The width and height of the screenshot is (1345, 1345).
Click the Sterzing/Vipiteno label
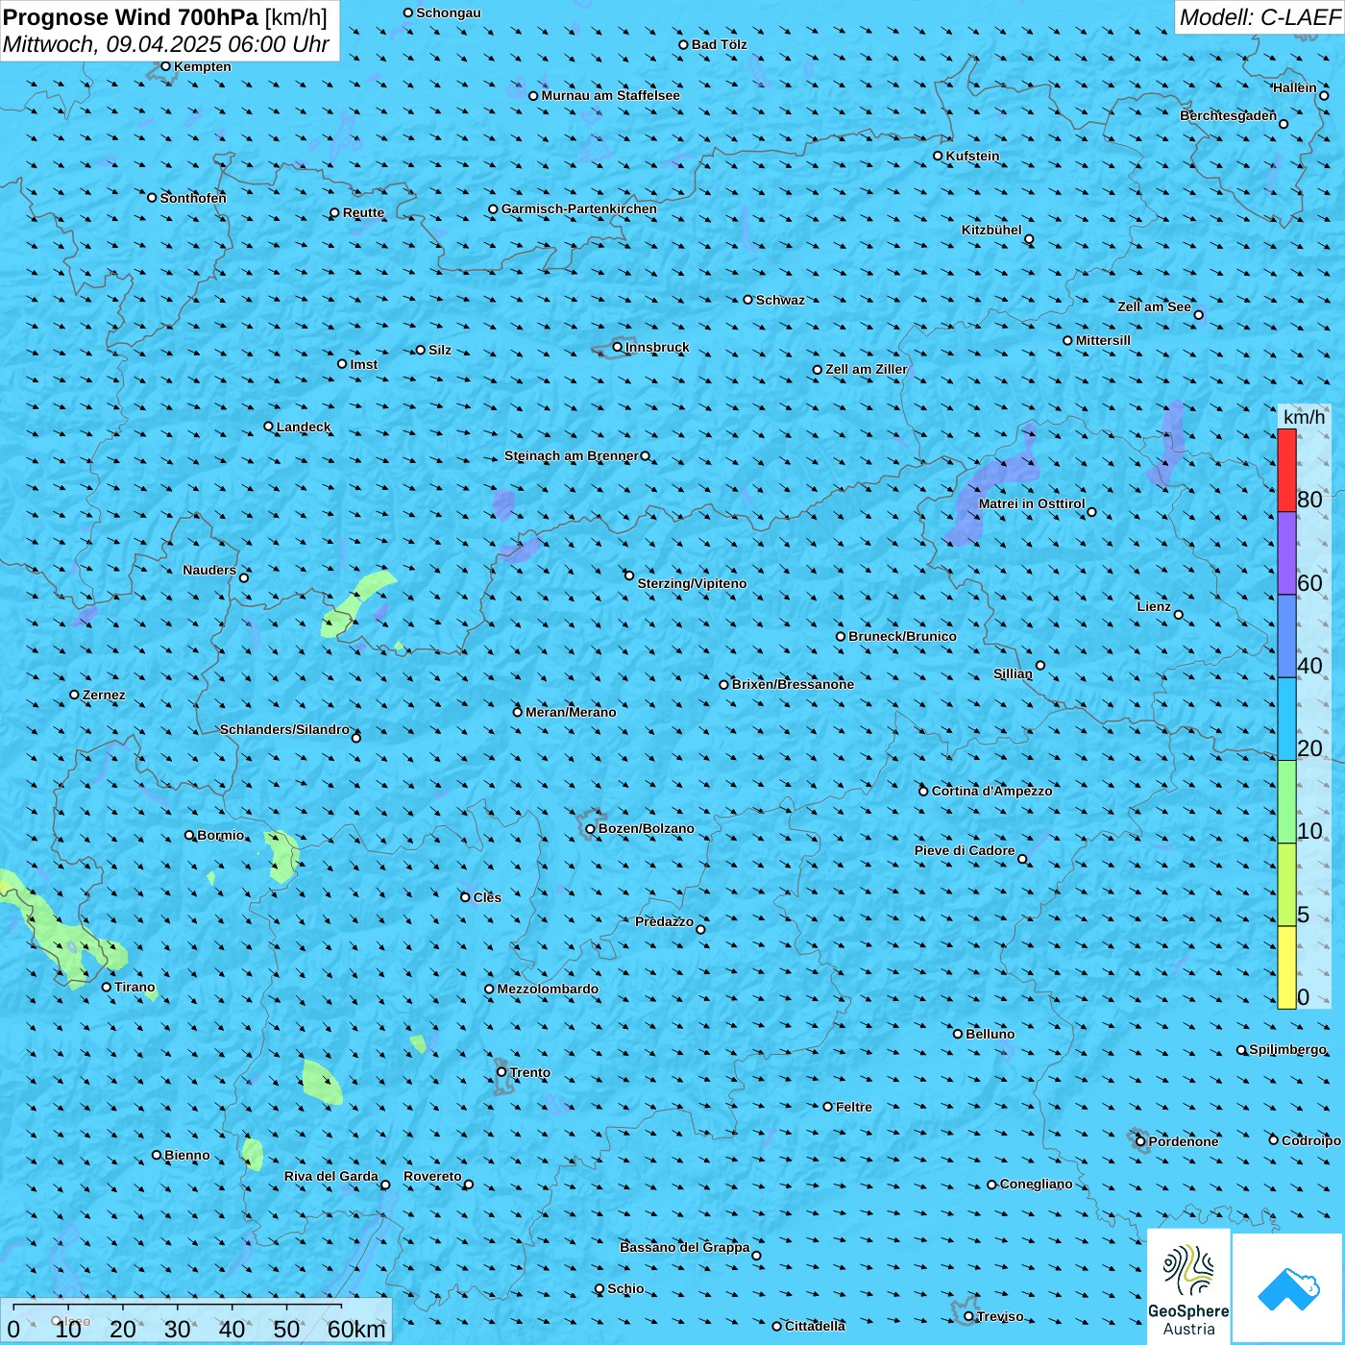(x=692, y=583)
